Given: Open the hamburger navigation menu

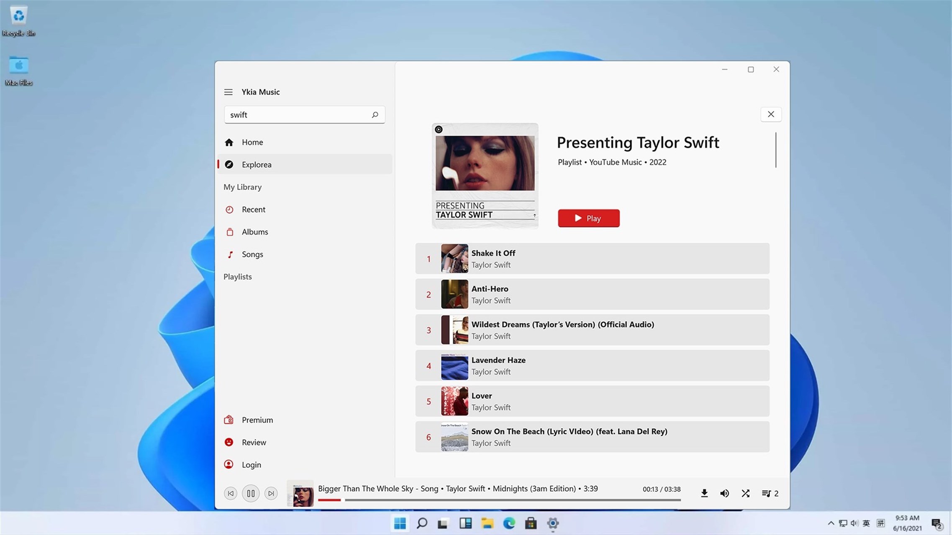Looking at the screenshot, I should [228, 92].
